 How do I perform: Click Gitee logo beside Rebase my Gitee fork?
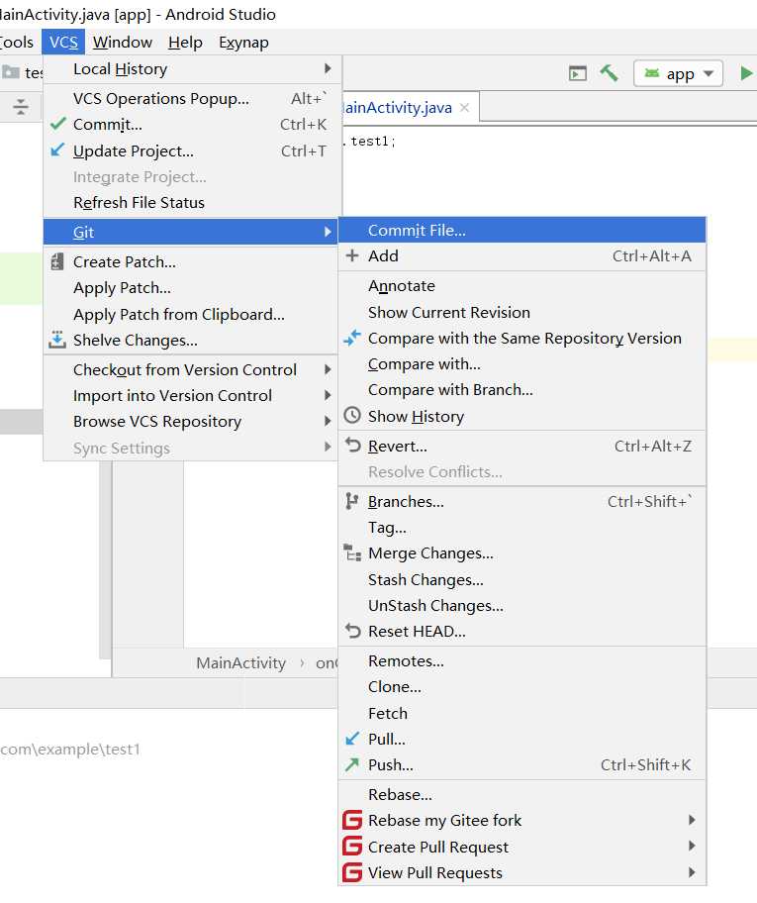coord(352,820)
